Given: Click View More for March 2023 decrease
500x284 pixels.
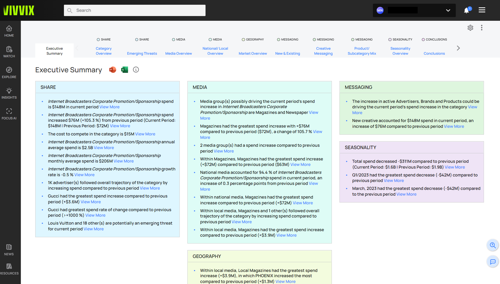Looking at the screenshot, I should click(406, 194).
